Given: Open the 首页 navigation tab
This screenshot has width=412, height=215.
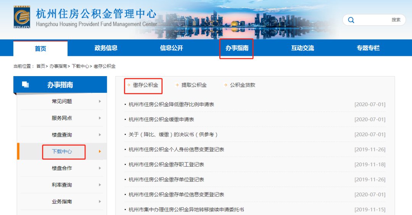Looking at the screenshot, I should [x=40, y=48].
